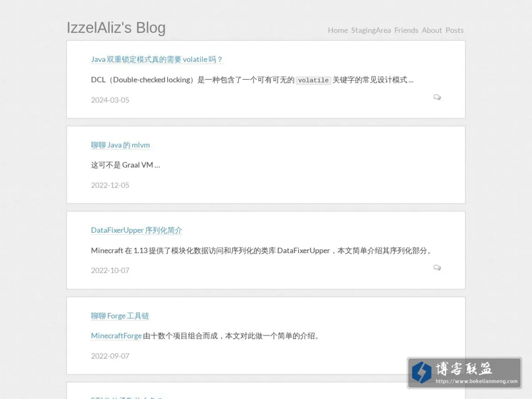Open StagingArea navigation item
This screenshot has width=532, height=399.
pyautogui.click(x=371, y=30)
